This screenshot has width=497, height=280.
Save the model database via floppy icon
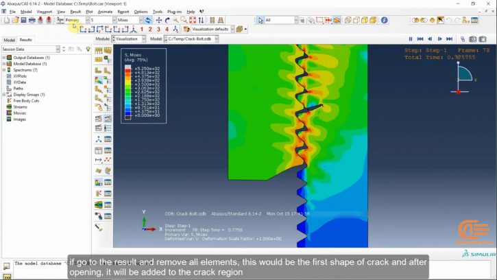tap(23, 20)
